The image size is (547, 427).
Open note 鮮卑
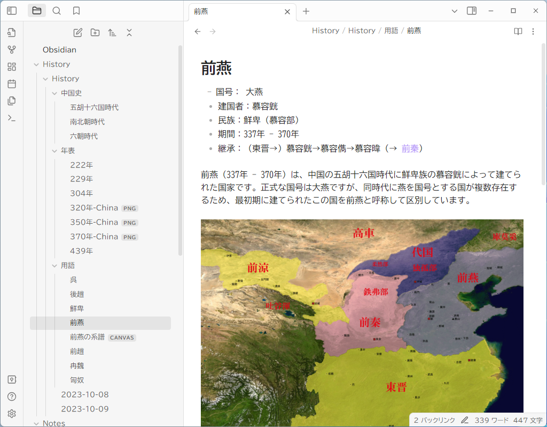point(77,309)
